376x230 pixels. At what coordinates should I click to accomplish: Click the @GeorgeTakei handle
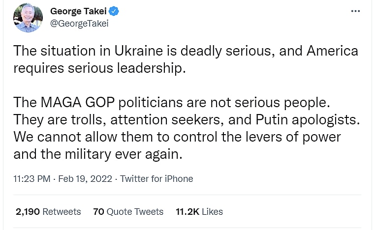[x=79, y=23]
